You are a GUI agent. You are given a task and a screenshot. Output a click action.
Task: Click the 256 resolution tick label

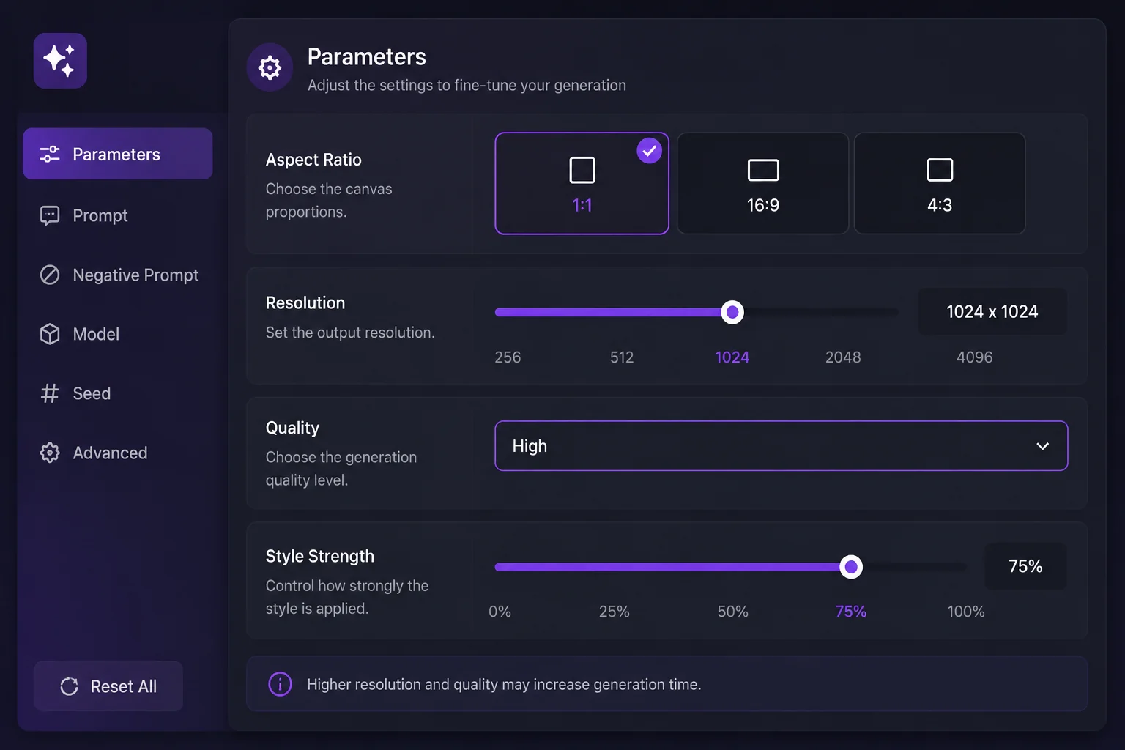click(508, 357)
